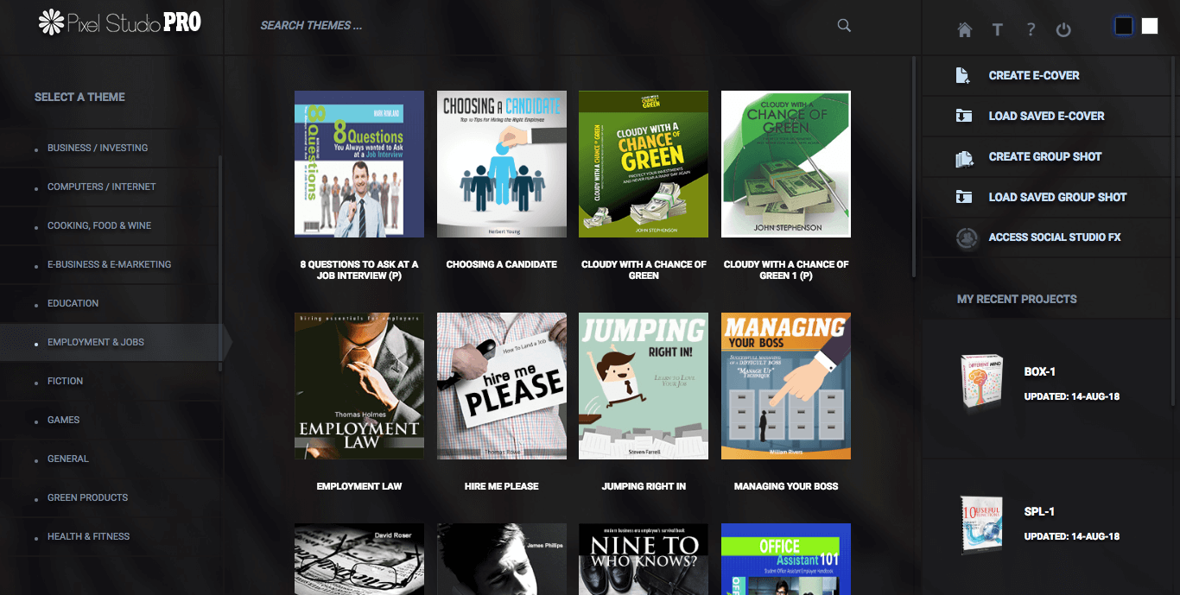This screenshot has width=1180, height=595.
Task: Open the white umbrella Cloudy With a Chance of Green 1 cover
Action: point(786,164)
